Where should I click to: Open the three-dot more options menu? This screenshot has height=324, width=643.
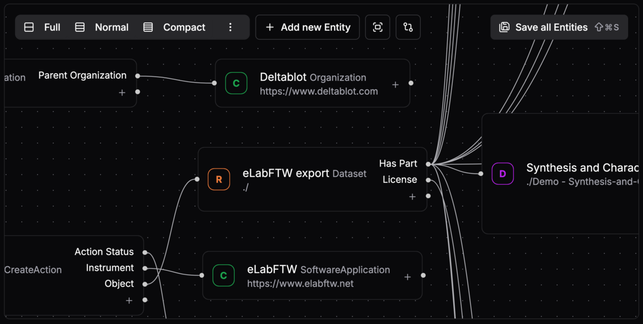(x=230, y=27)
